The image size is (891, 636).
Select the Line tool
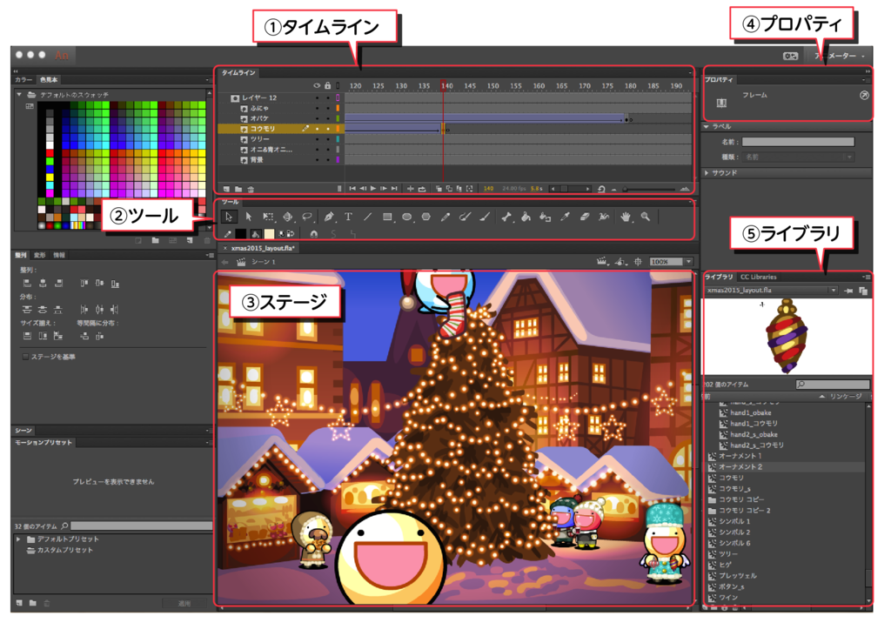point(368,217)
